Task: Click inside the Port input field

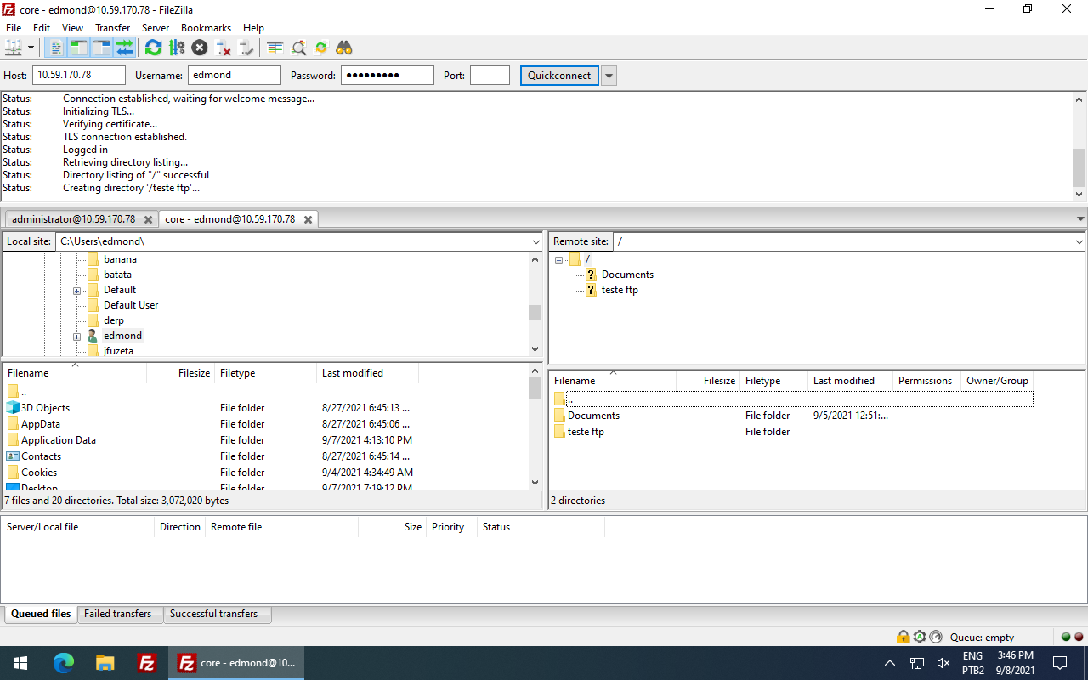Action: click(x=490, y=75)
